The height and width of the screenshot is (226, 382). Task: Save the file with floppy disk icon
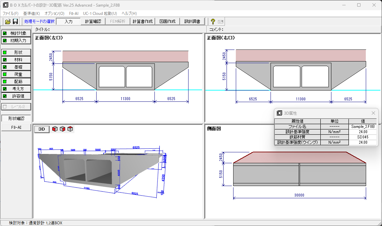(15, 22)
